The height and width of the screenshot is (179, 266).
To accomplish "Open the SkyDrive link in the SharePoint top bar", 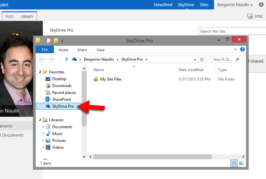I will [186, 5].
